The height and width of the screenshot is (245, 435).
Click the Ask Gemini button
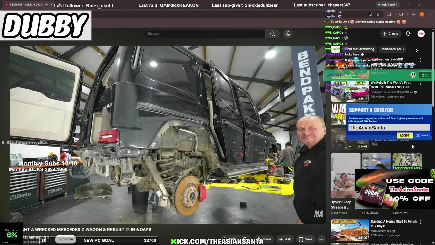[387, 5]
